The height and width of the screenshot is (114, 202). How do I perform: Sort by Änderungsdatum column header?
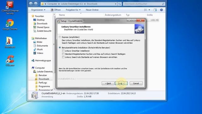point(113,15)
